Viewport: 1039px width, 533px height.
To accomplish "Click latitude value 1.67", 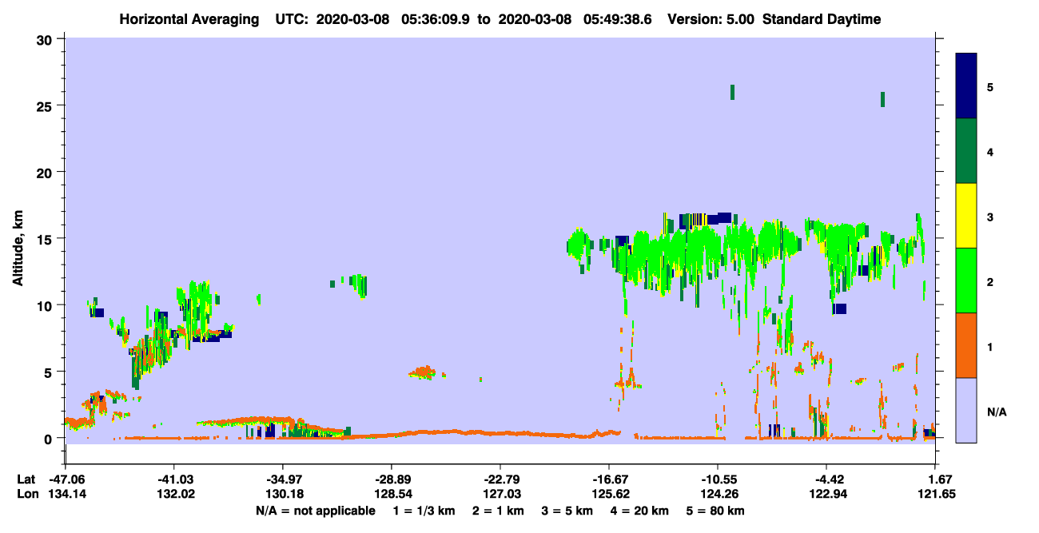I will coord(937,479).
